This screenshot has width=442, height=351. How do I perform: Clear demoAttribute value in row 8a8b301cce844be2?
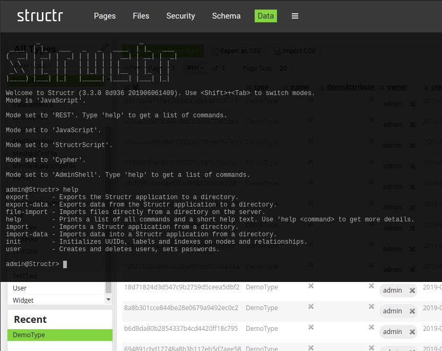(371, 306)
